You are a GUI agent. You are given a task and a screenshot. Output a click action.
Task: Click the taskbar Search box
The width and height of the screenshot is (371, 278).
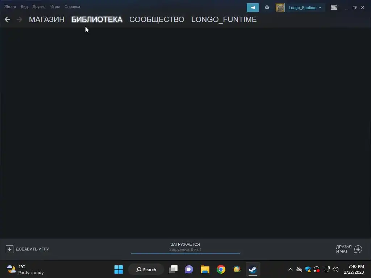[x=146, y=269]
